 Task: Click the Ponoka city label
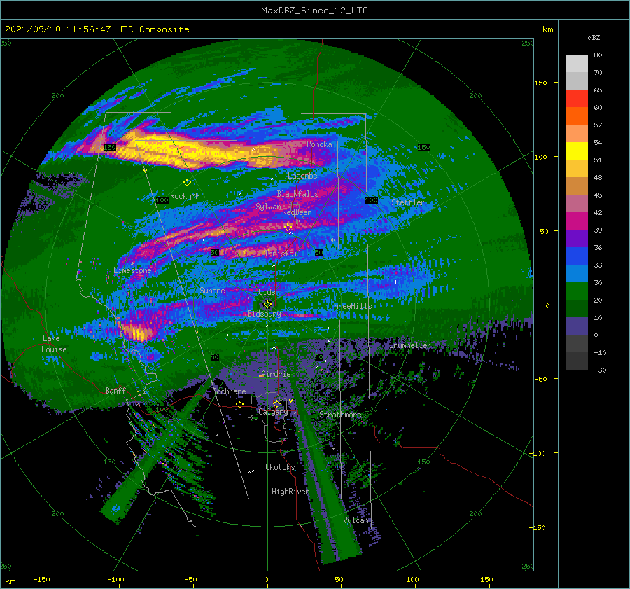tap(319, 144)
